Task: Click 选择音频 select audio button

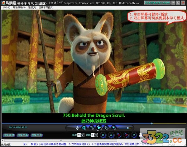Action: point(9,135)
